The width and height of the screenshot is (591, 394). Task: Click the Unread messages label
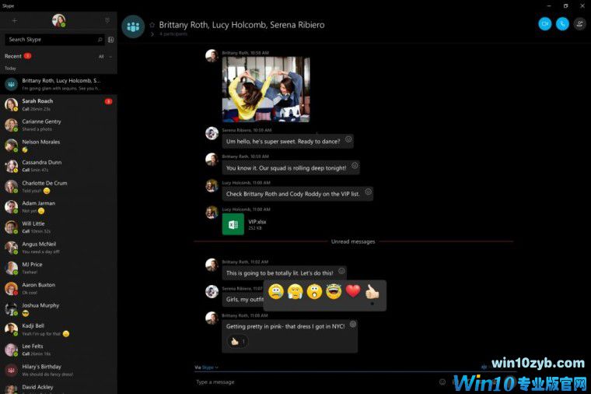coord(353,241)
